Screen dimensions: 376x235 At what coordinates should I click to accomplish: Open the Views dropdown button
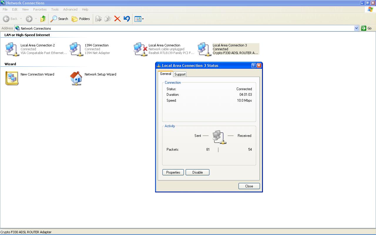pyautogui.click(x=139, y=19)
